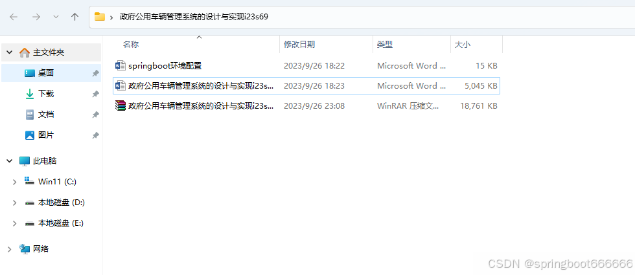Open recent locations dropdown chevron

tap(56, 17)
